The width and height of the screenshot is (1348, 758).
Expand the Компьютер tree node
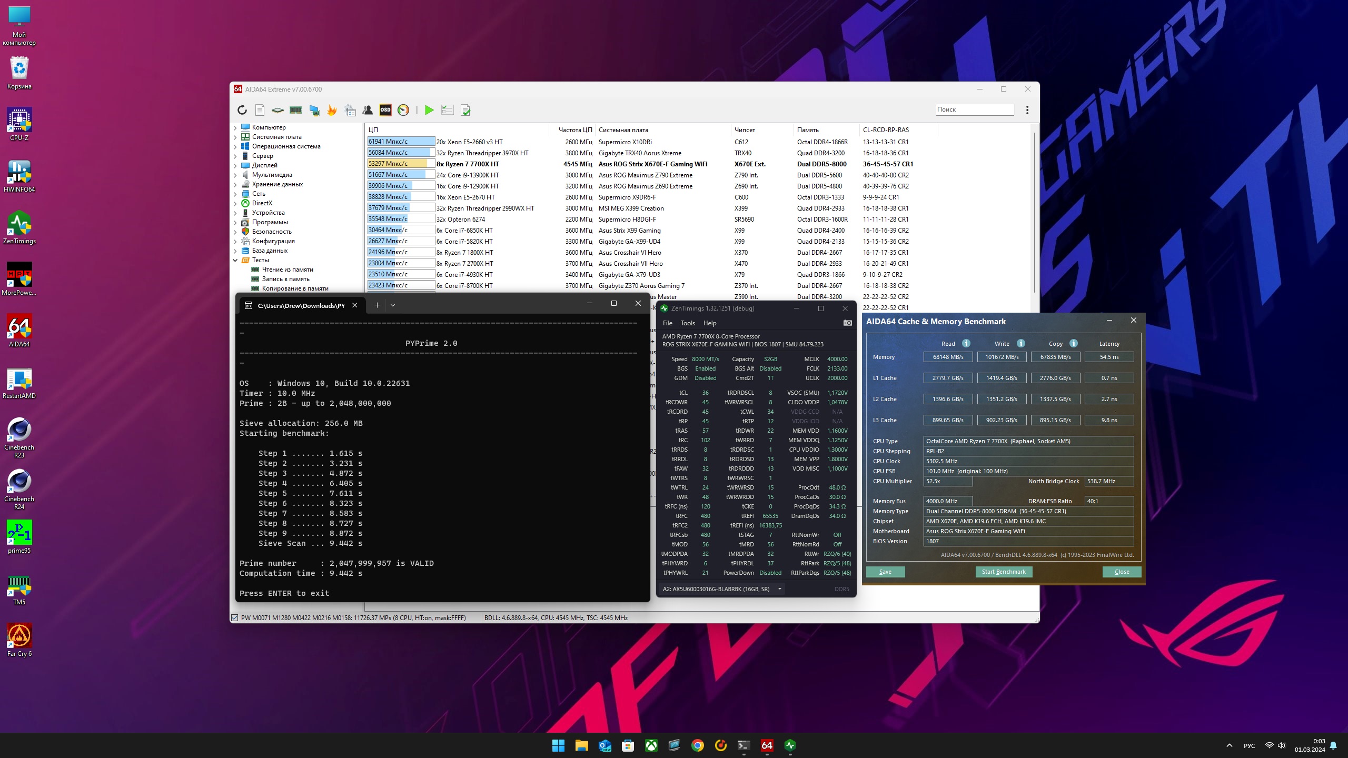(235, 127)
